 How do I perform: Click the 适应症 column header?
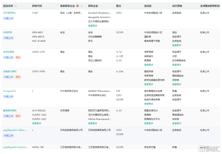tap(148, 6)
